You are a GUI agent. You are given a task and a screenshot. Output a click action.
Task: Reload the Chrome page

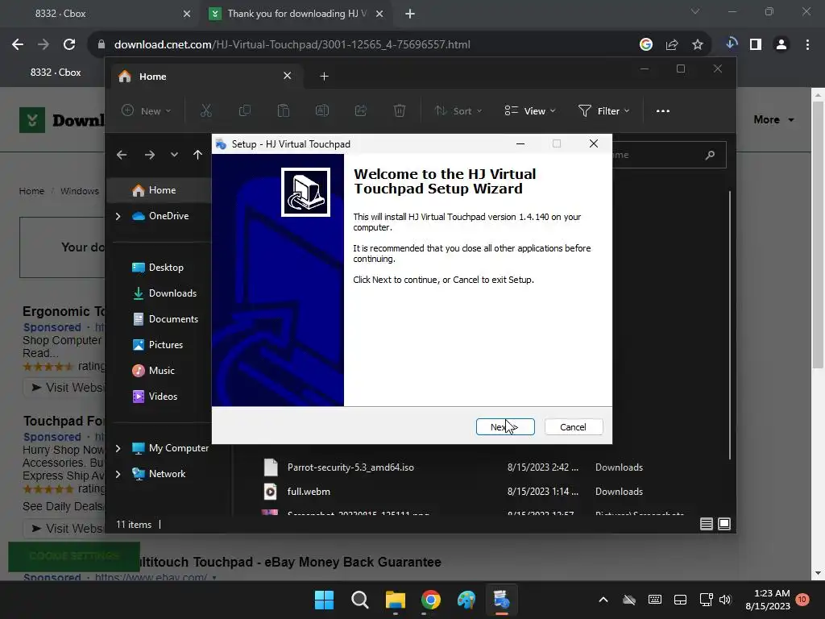(x=69, y=45)
